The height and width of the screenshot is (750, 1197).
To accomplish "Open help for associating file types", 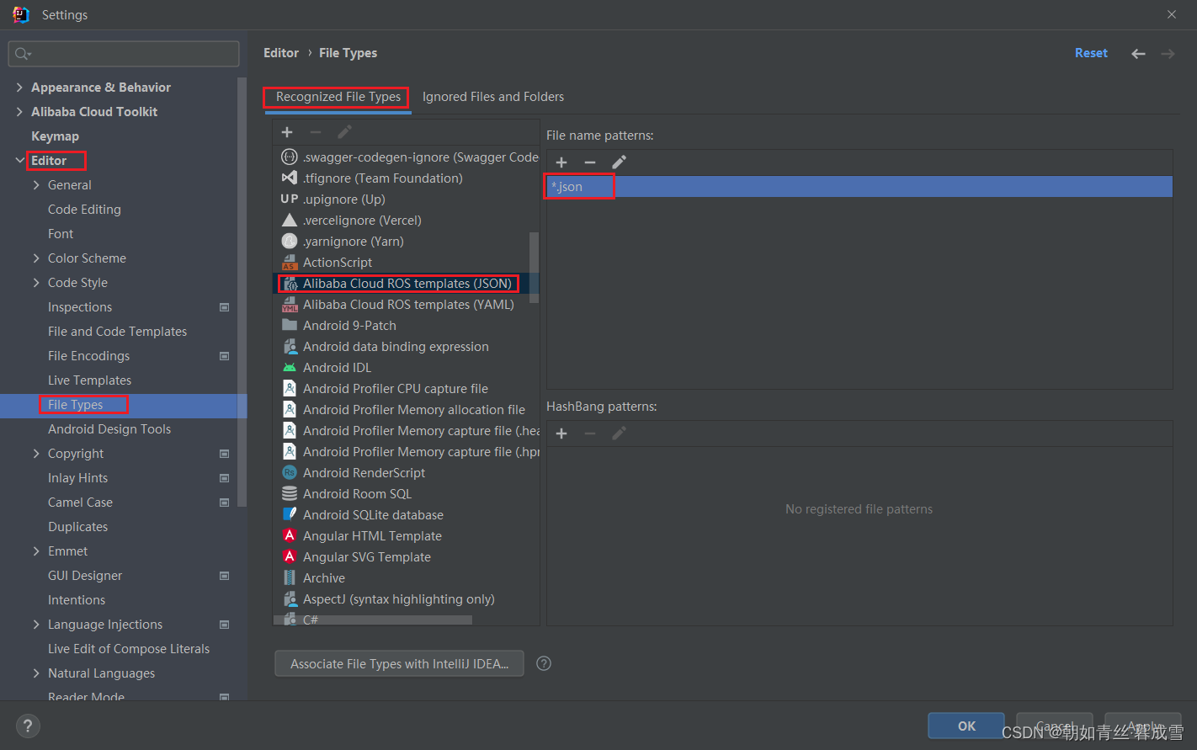I will click(544, 663).
